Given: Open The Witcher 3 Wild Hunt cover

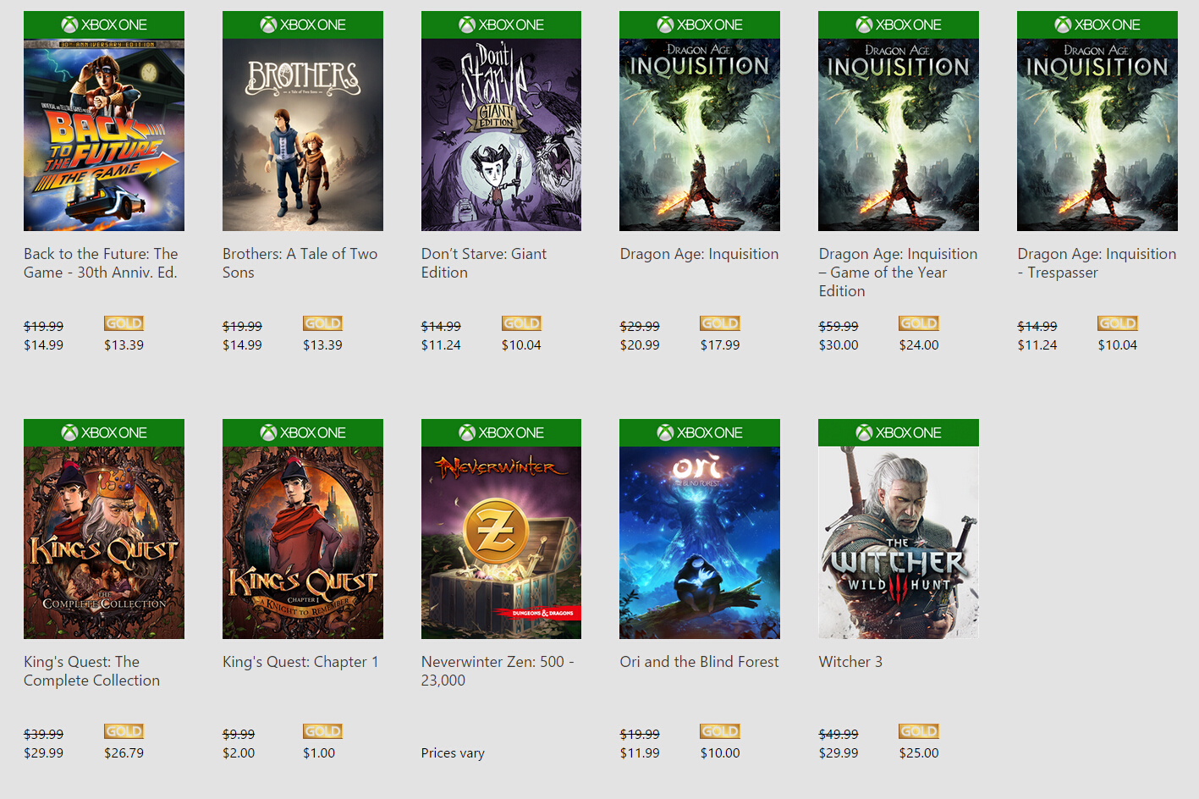Looking at the screenshot, I should 899,543.
